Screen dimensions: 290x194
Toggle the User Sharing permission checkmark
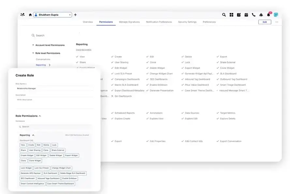coord(112,62)
